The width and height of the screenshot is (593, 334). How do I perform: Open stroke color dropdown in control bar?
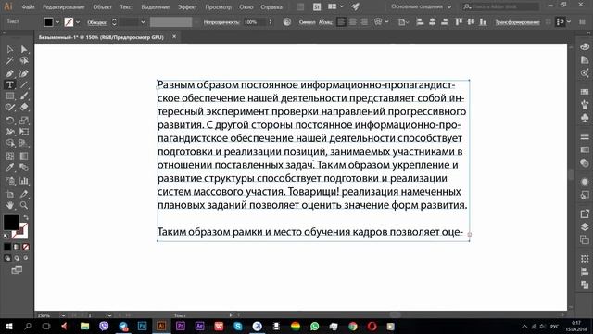tap(78, 22)
